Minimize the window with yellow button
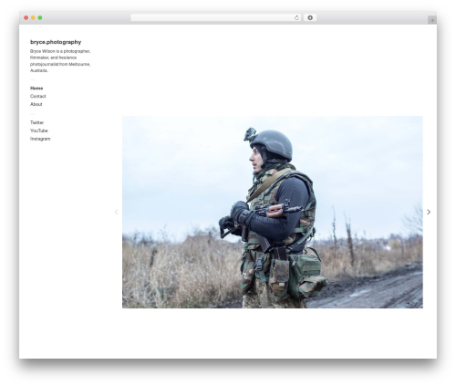Viewport: 456px width, 386px height. tap(33, 17)
